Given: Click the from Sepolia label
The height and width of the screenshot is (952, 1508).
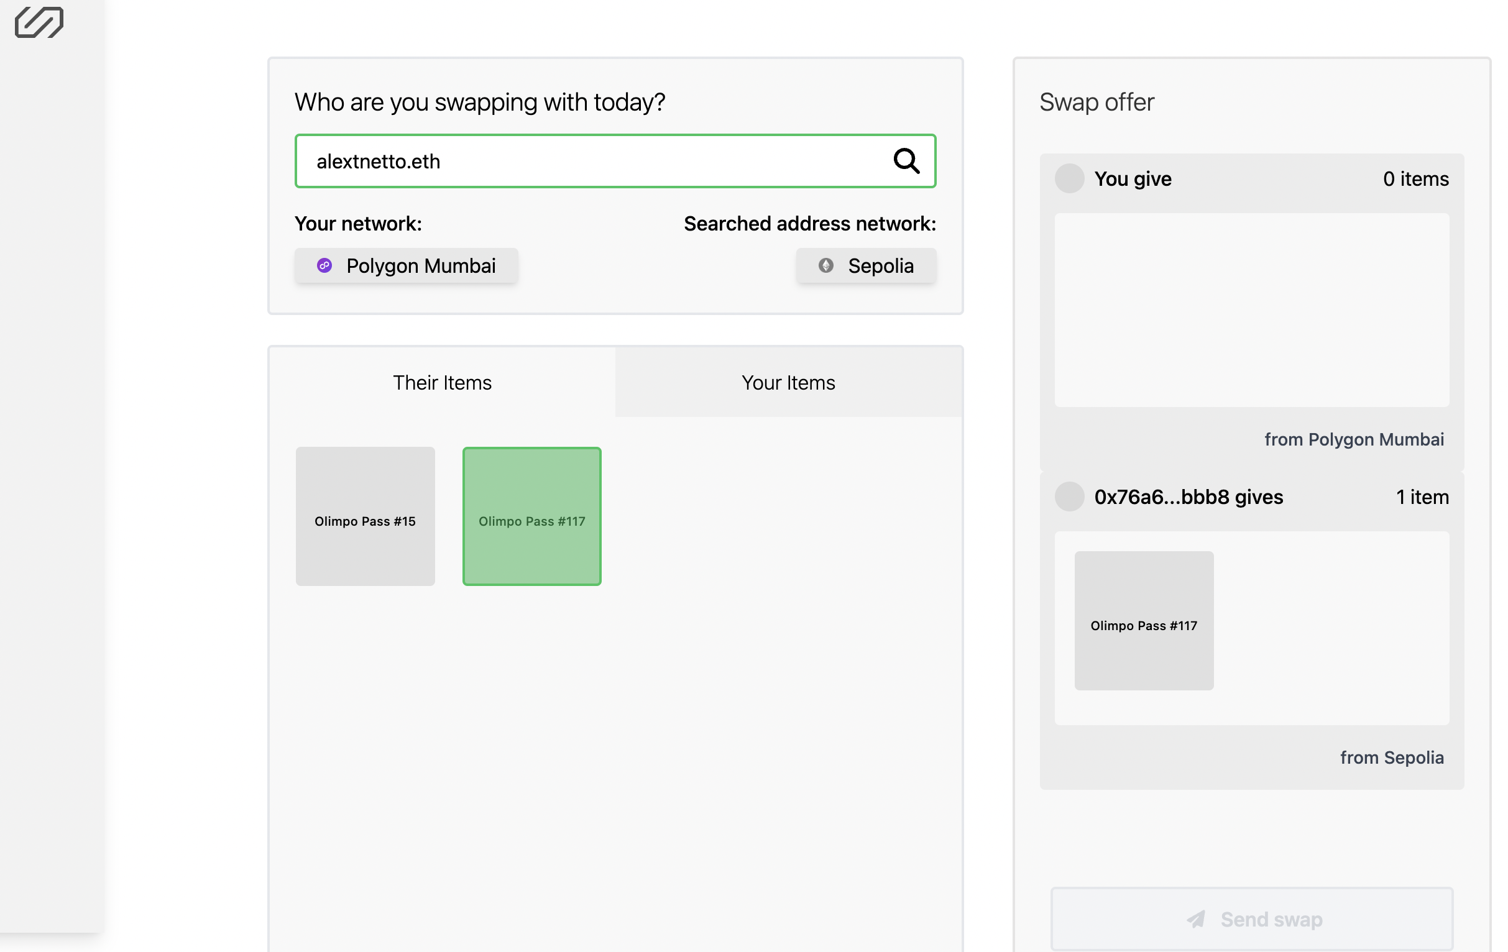Looking at the screenshot, I should click(x=1392, y=757).
